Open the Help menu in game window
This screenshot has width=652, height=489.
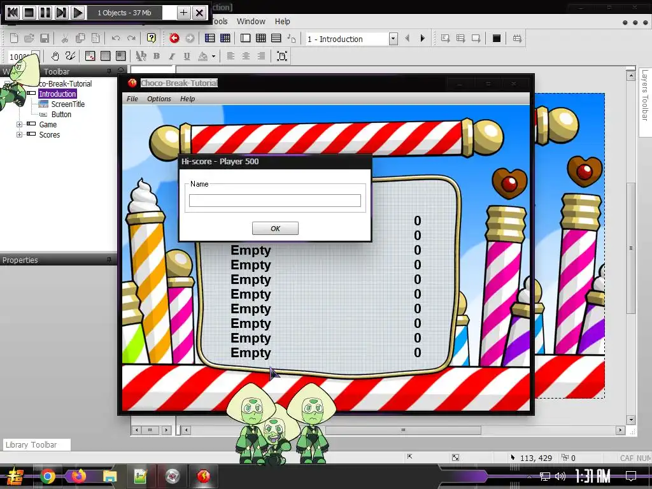(x=187, y=99)
